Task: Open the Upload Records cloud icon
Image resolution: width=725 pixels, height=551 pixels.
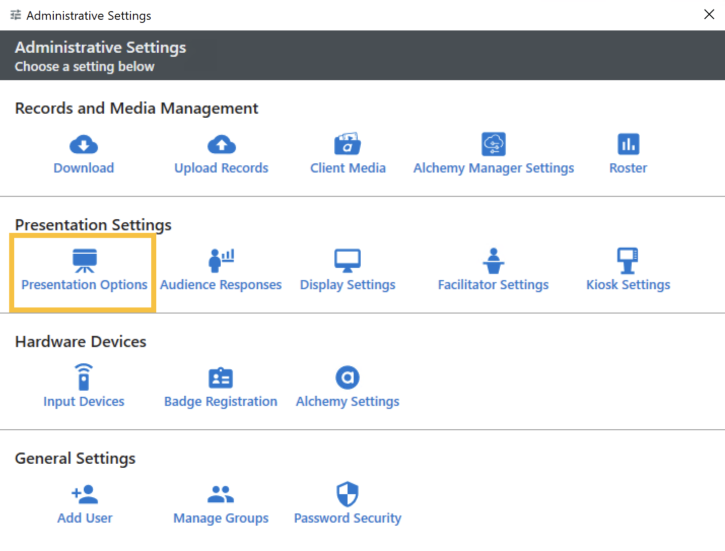Action: (222, 145)
